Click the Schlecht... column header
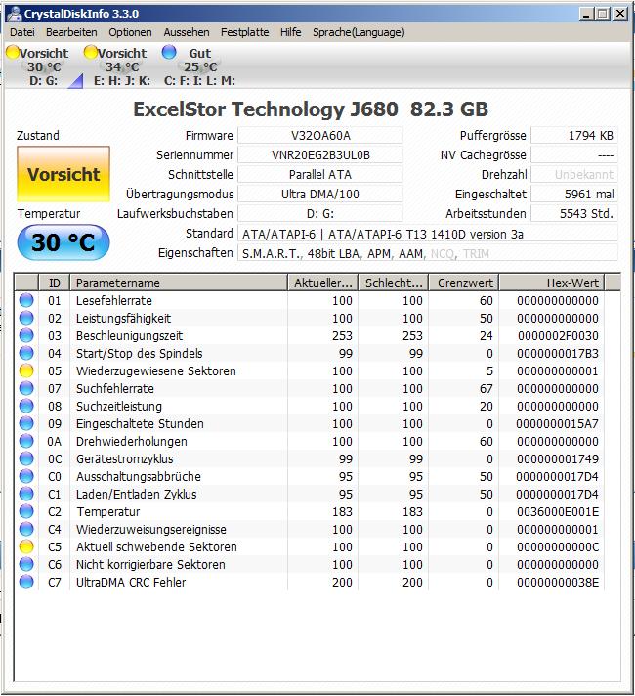Viewport: 635px width, 696px height. click(394, 283)
